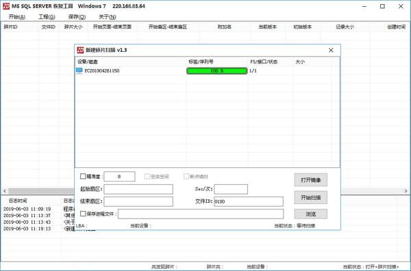This screenshot has height=271, width=411.
Task: Focus the 结束扇区 input field
Action: click(x=138, y=201)
